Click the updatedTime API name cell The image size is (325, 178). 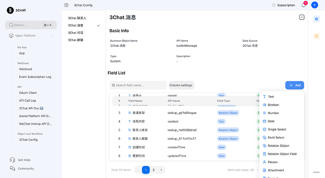click(x=177, y=156)
